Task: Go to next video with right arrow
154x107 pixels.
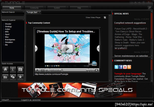Action: click(98, 48)
